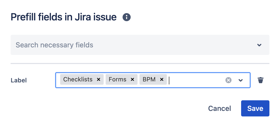Image resolution: width=277 pixels, height=125 pixels.
Task: Remove the BPM label tag
Action: tap(162, 80)
